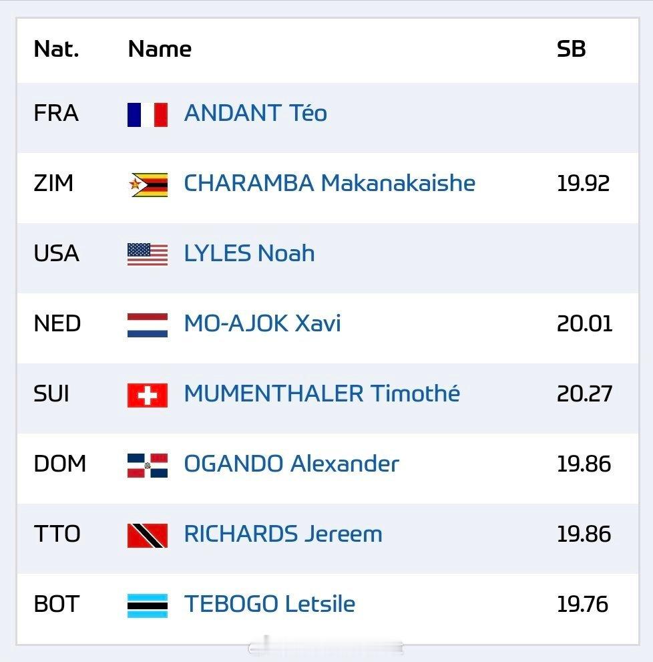Click the USA flag icon
The image size is (653, 662).
(148, 255)
